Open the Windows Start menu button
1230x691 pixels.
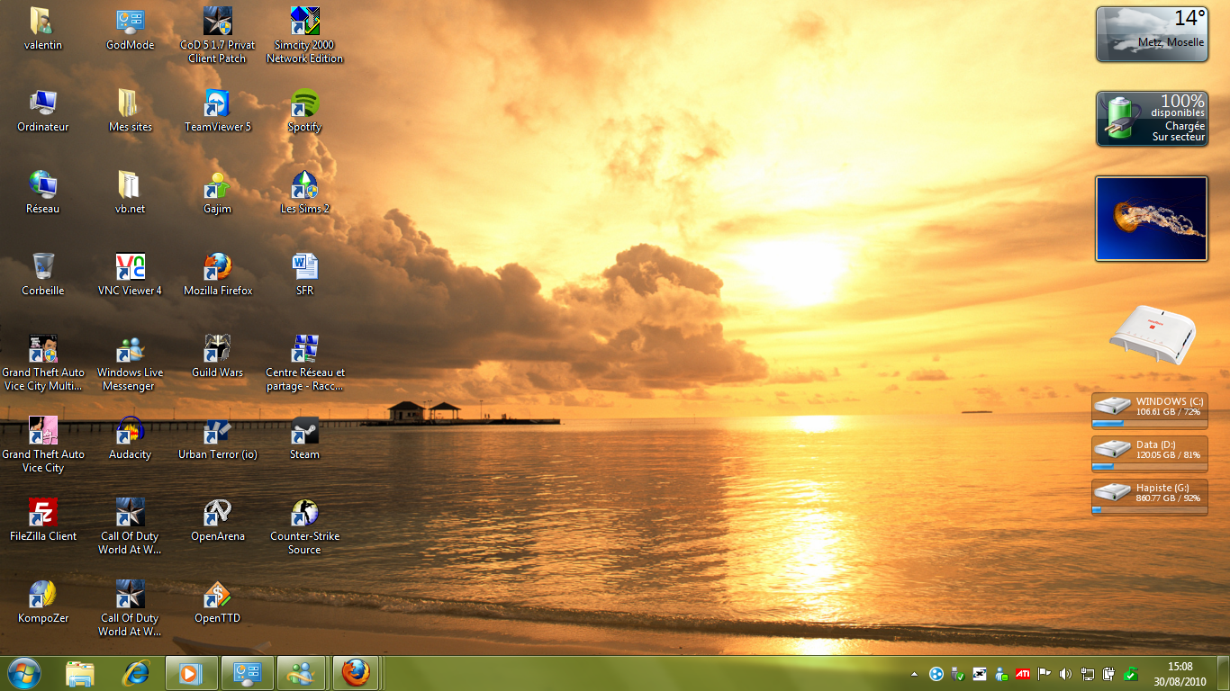point(24,672)
